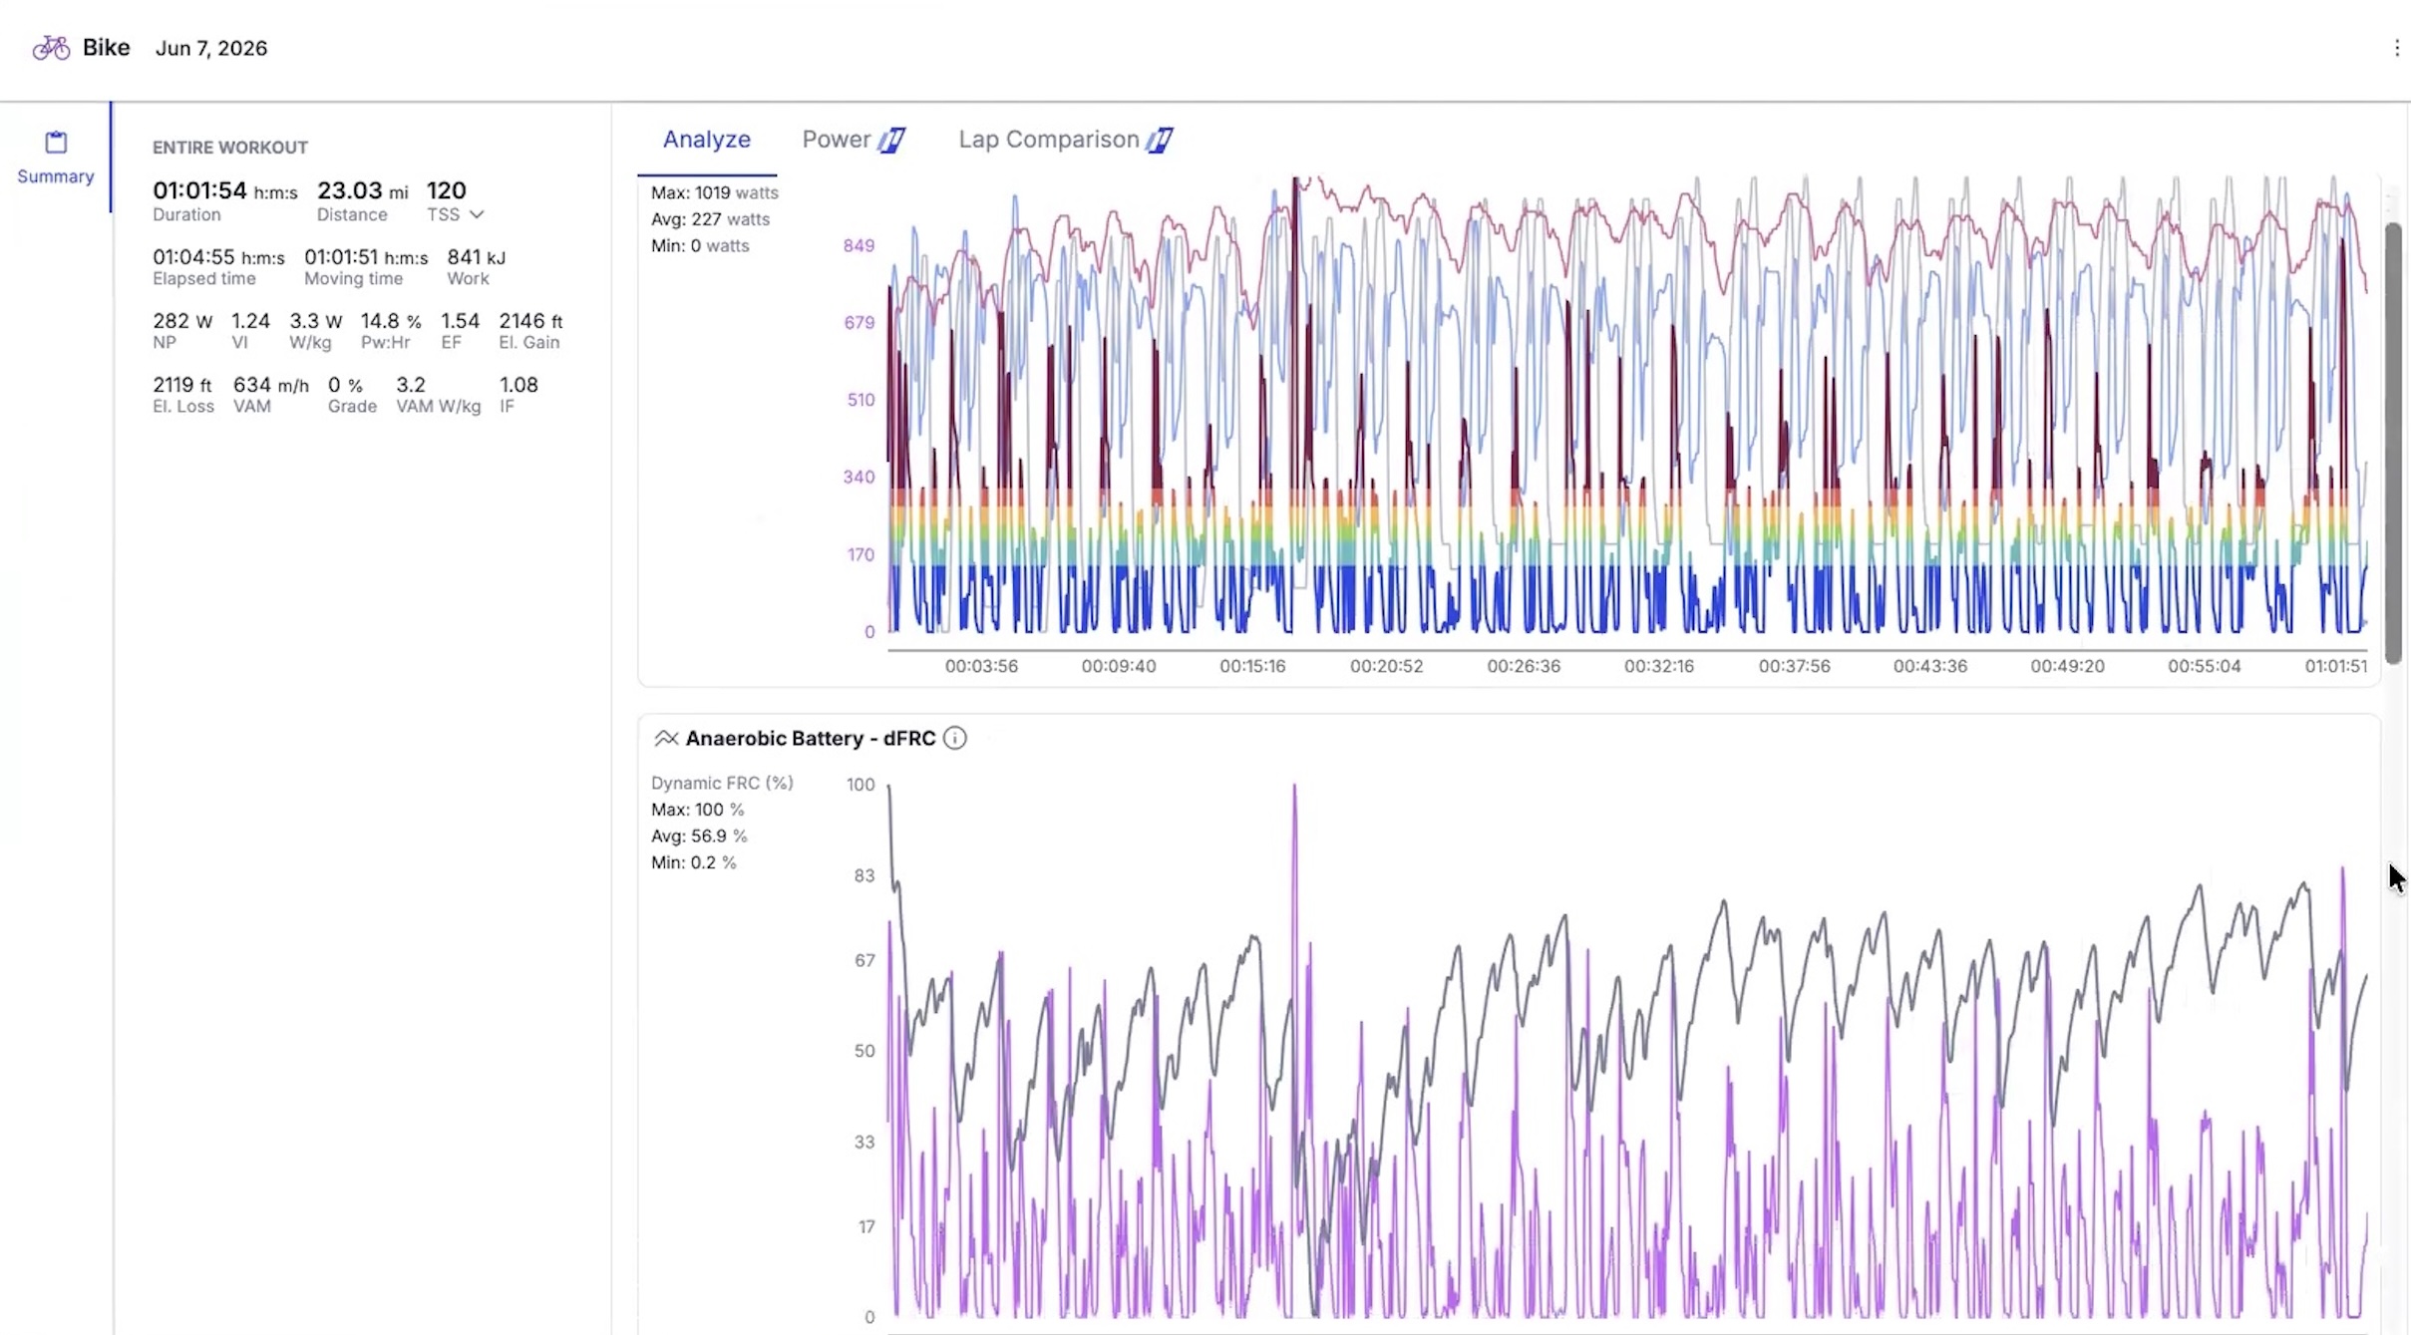Image resolution: width=2411 pixels, height=1335 pixels.
Task: Click the Anaerobic Battery - dFRC heading
Action: point(810,738)
